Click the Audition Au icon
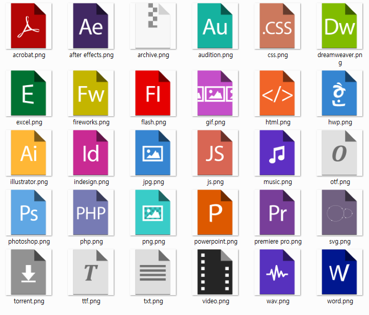Image resolution: width=369 pixels, height=315 pixels. coord(215,26)
